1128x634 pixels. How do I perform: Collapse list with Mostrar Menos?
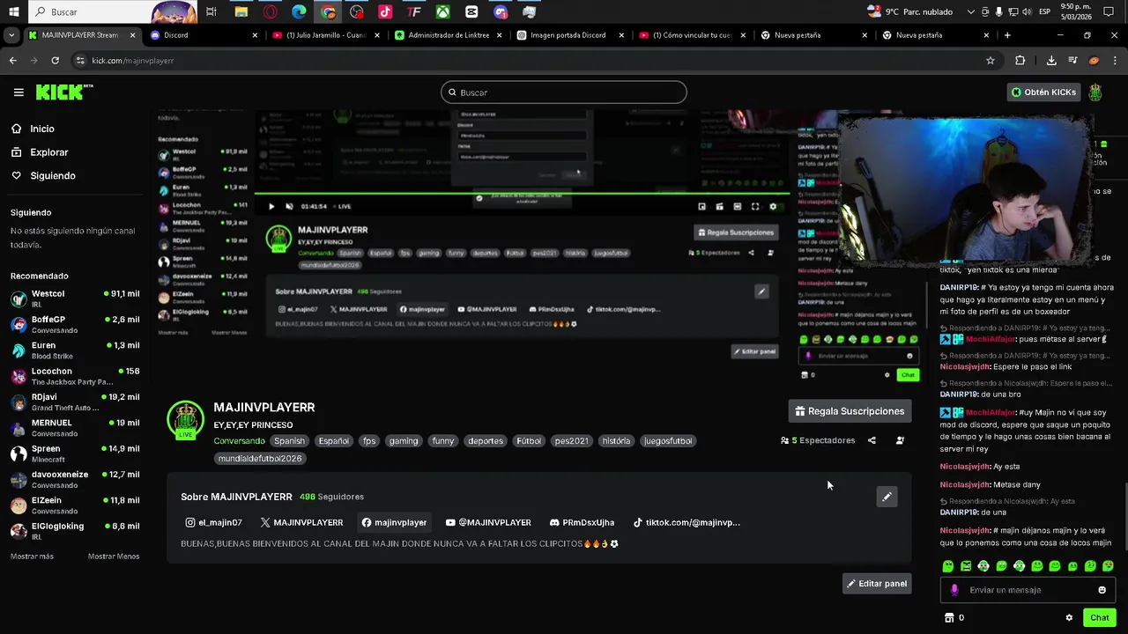click(x=114, y=557)
